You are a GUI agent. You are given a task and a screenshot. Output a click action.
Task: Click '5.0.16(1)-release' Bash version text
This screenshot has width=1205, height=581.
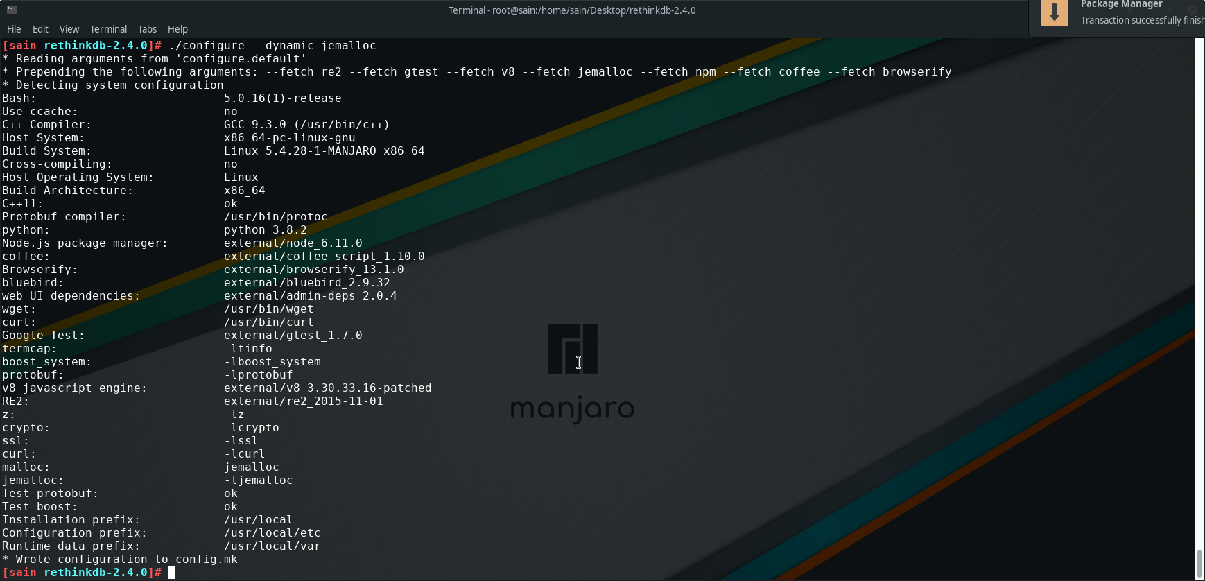(x=282, y=98)
